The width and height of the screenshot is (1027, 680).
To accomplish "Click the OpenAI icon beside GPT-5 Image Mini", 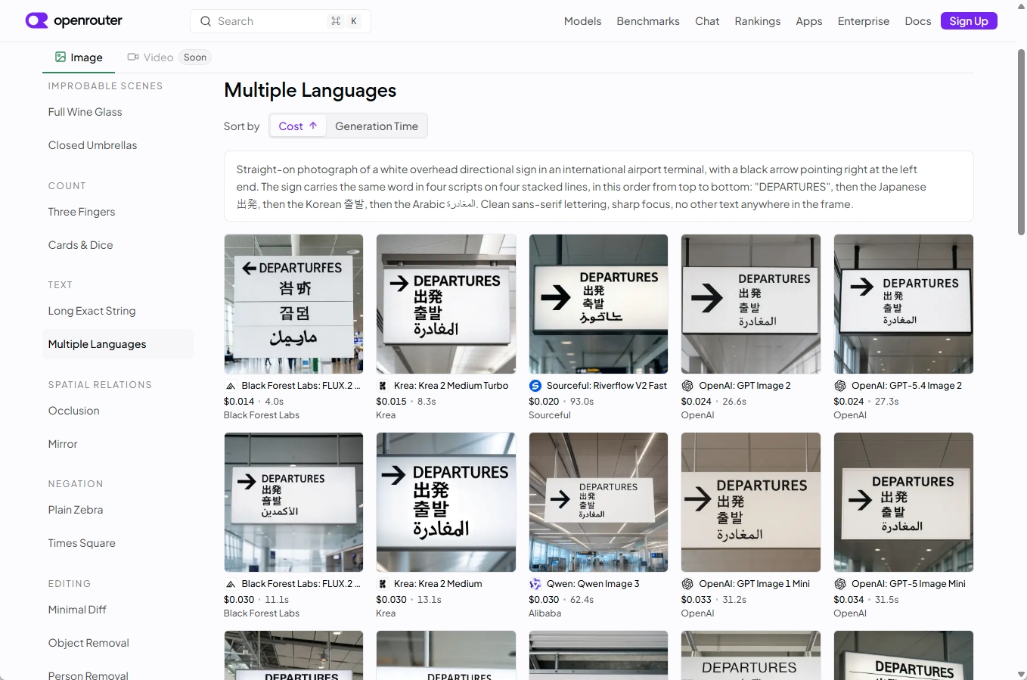I will 840,584.
